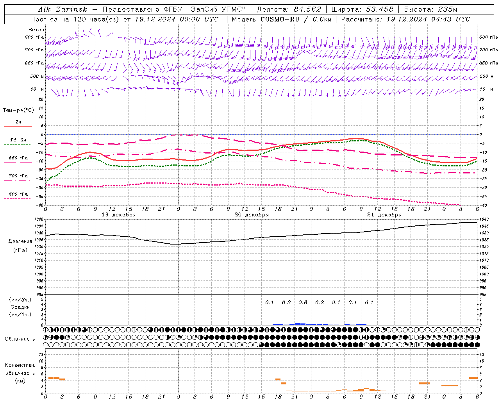Screen dimensions: 500x400
Task: Click the dashed blue line sample under 'Td 2м'
Action: coord(17,145)
